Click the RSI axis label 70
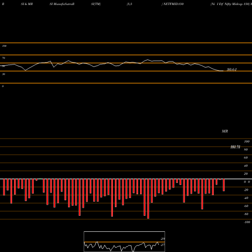The height and width of the screenshot is (252, 252). point(4,58)
